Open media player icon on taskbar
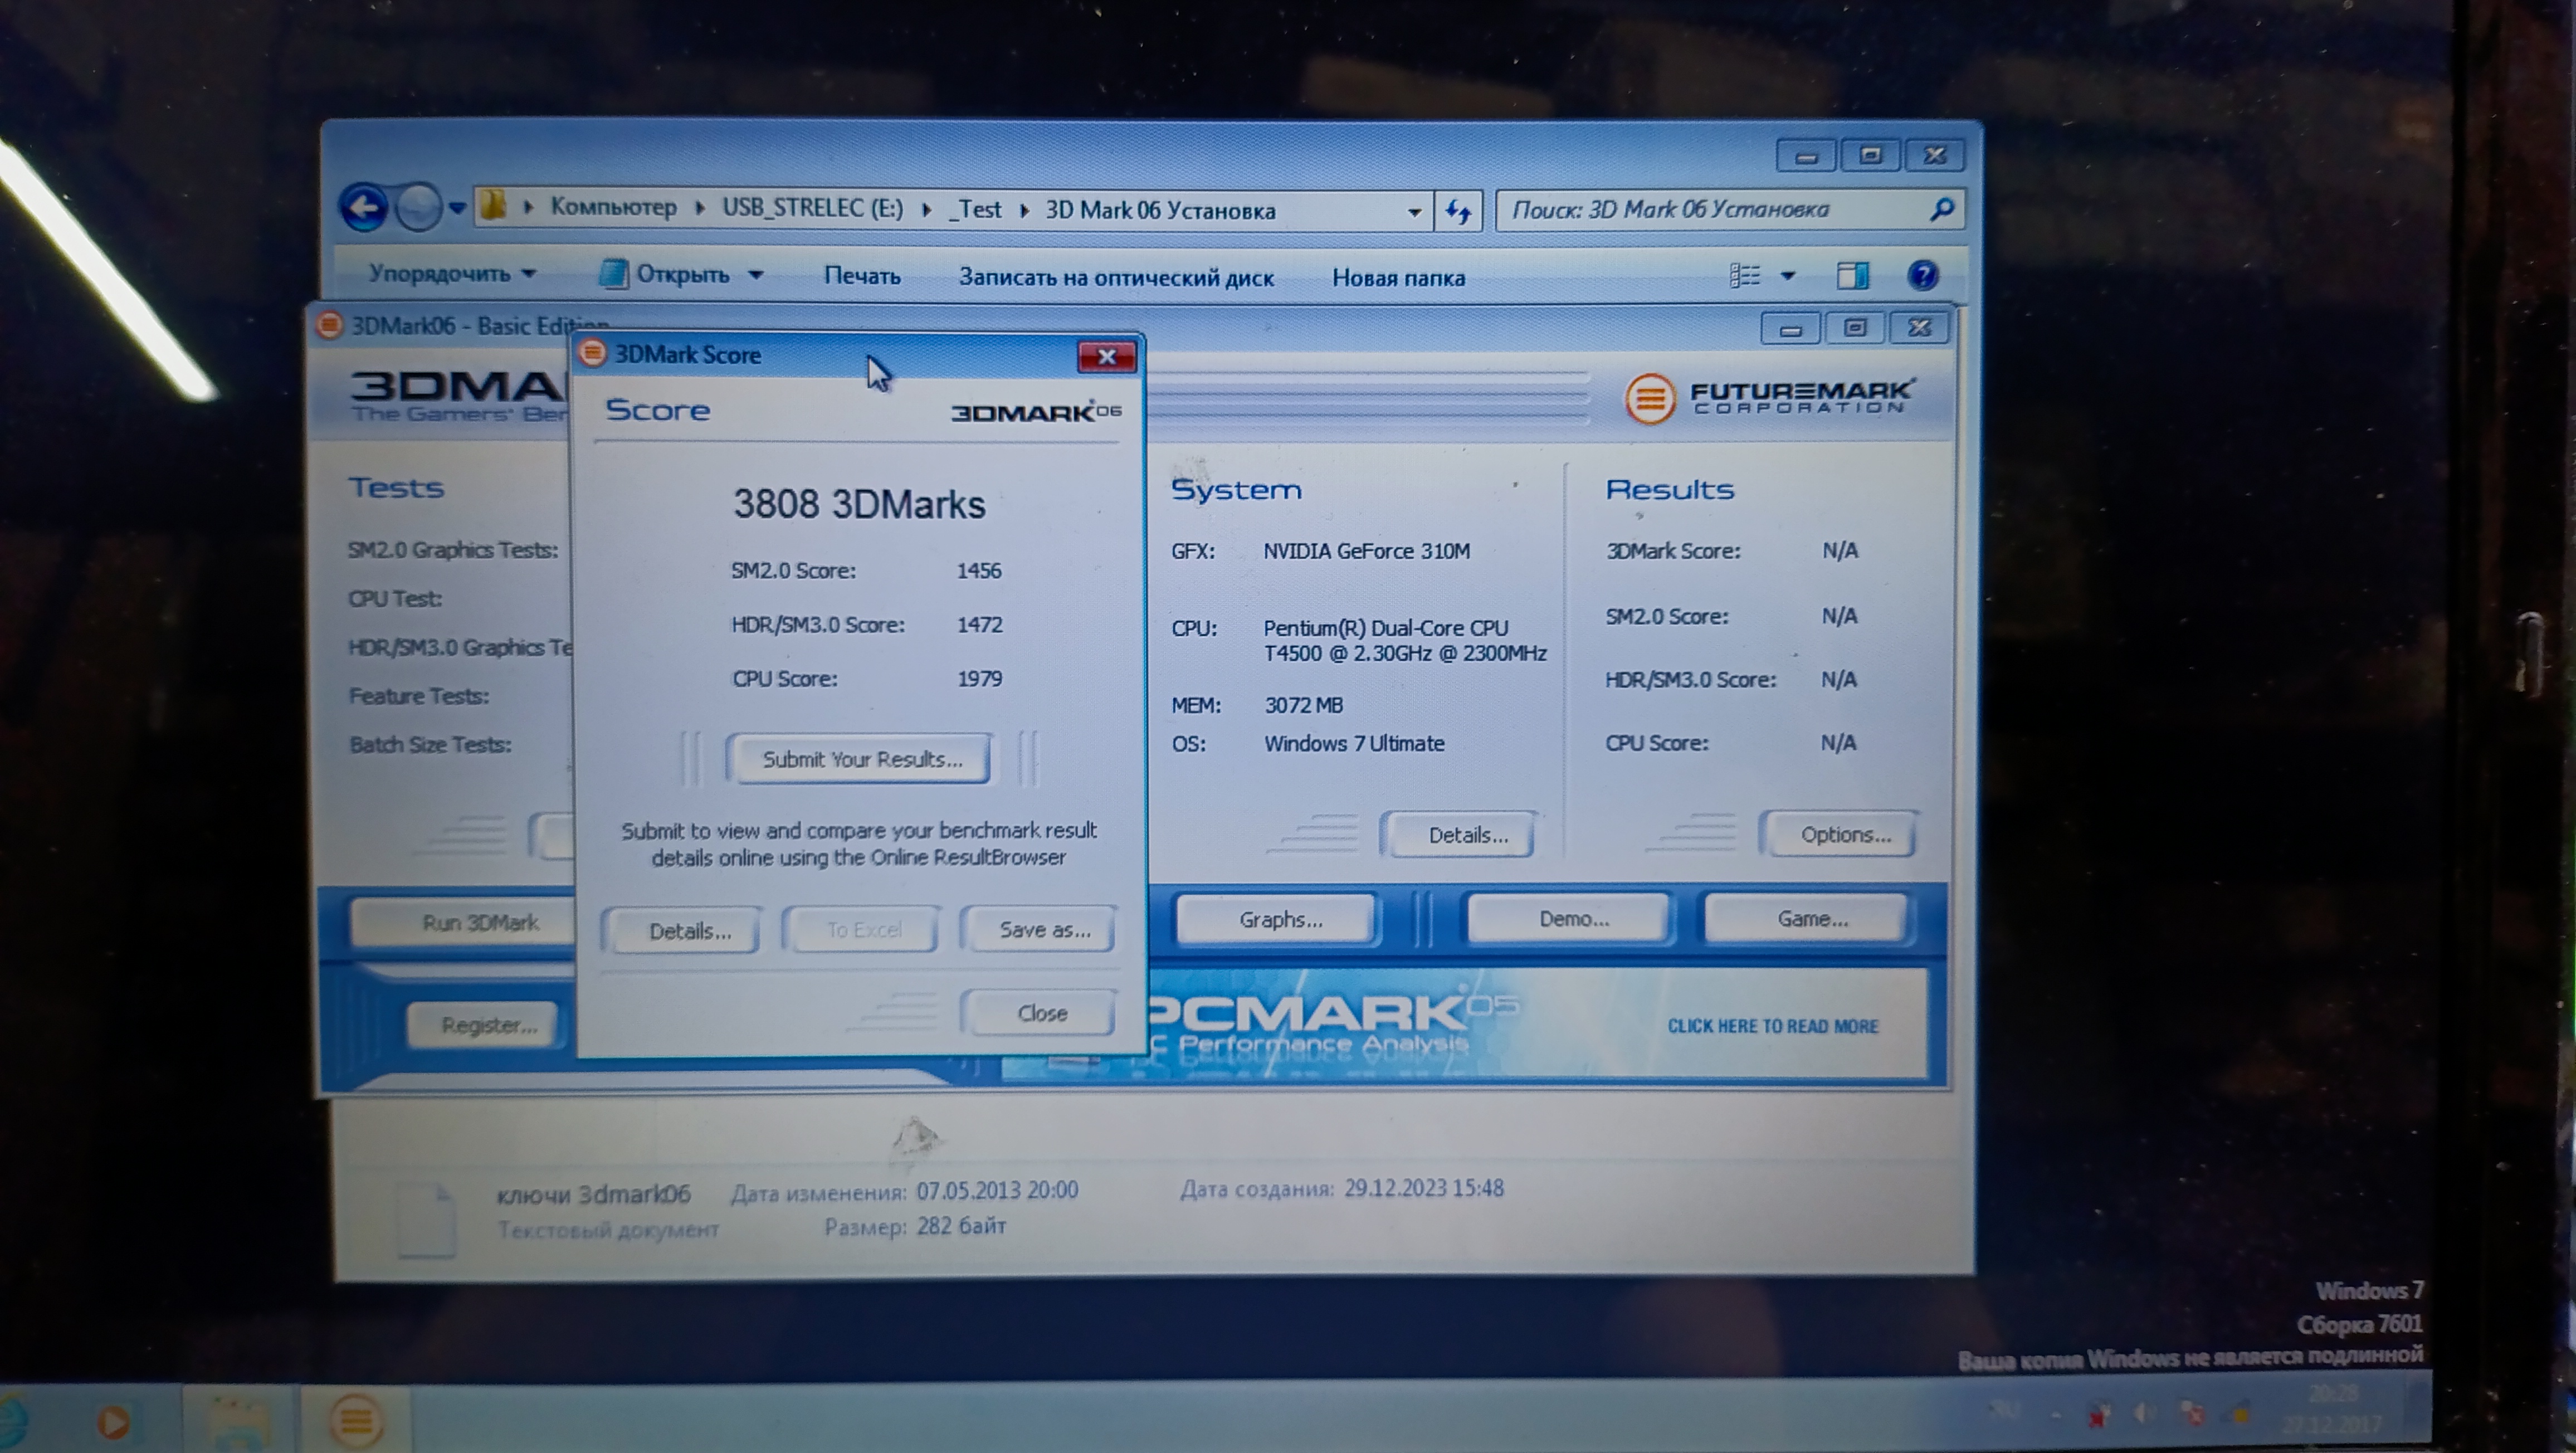The height and width of the screenshot is (1453, 2576). coord(113,1421)
